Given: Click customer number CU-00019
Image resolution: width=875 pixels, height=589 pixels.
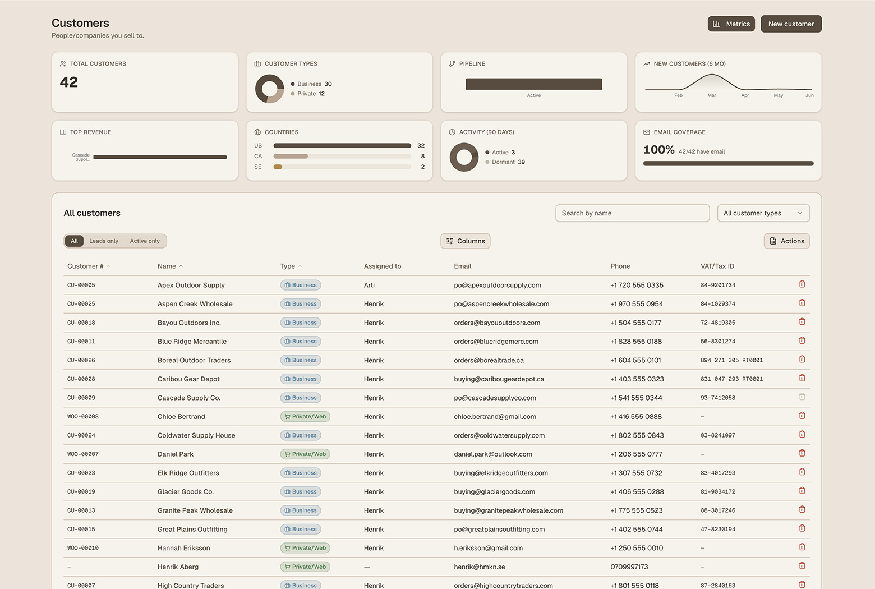Looking at the screenshot, I should coord(81,492).
